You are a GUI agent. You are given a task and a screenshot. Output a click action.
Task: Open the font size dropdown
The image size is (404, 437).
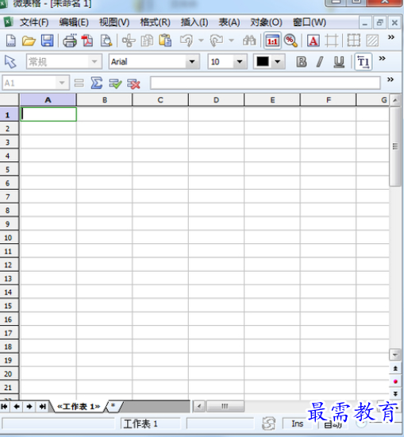click(x=240, y=62)
